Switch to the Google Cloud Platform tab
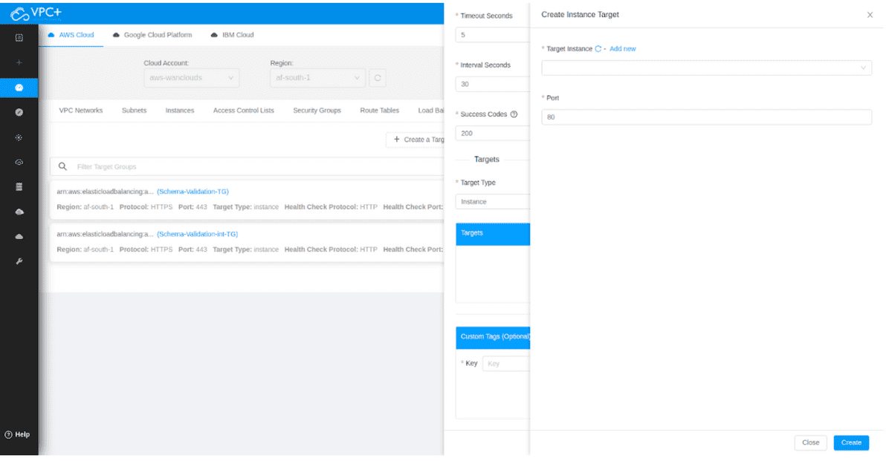 152,35
